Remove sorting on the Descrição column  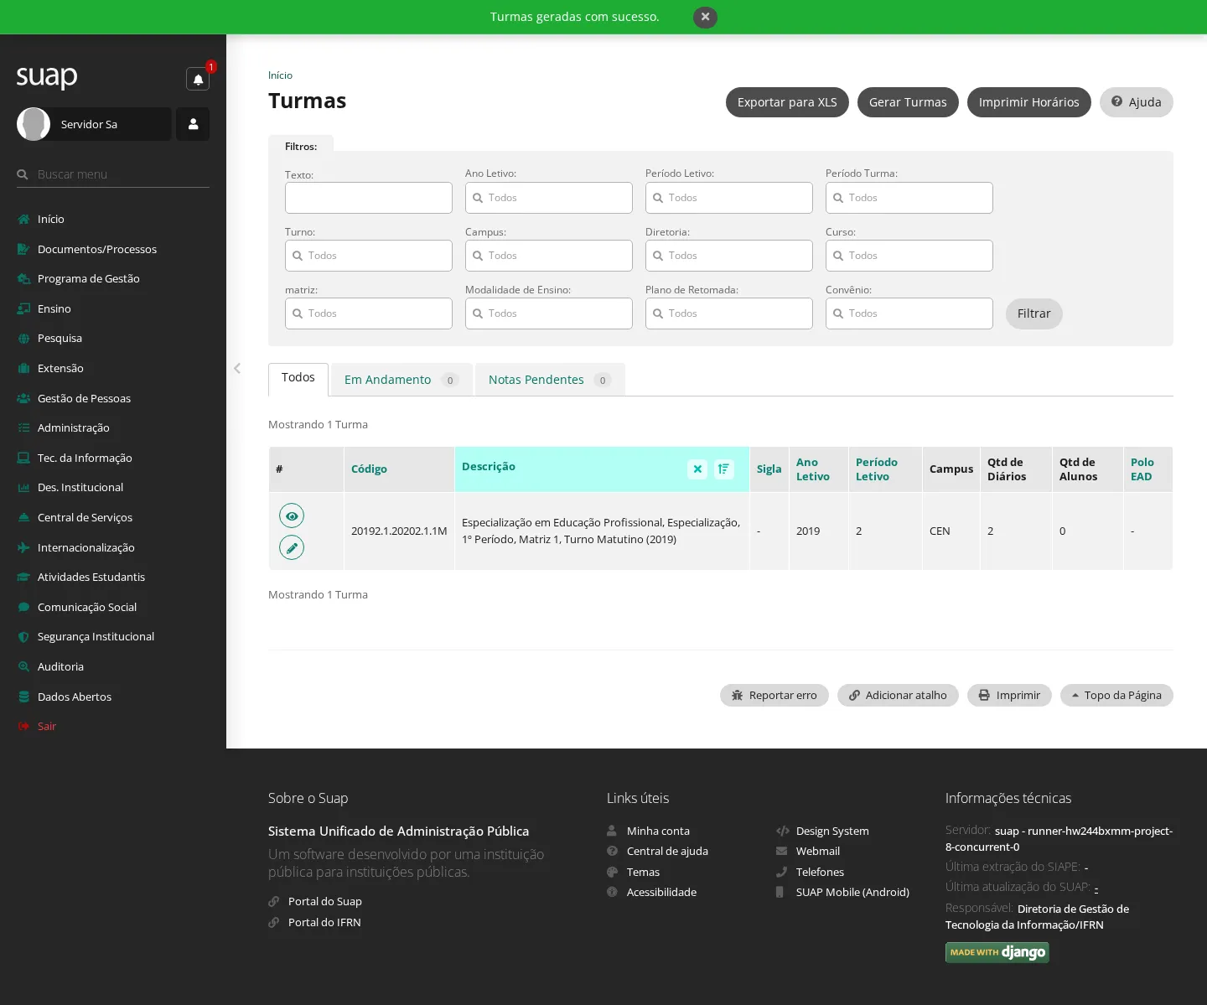pos(697,469)
